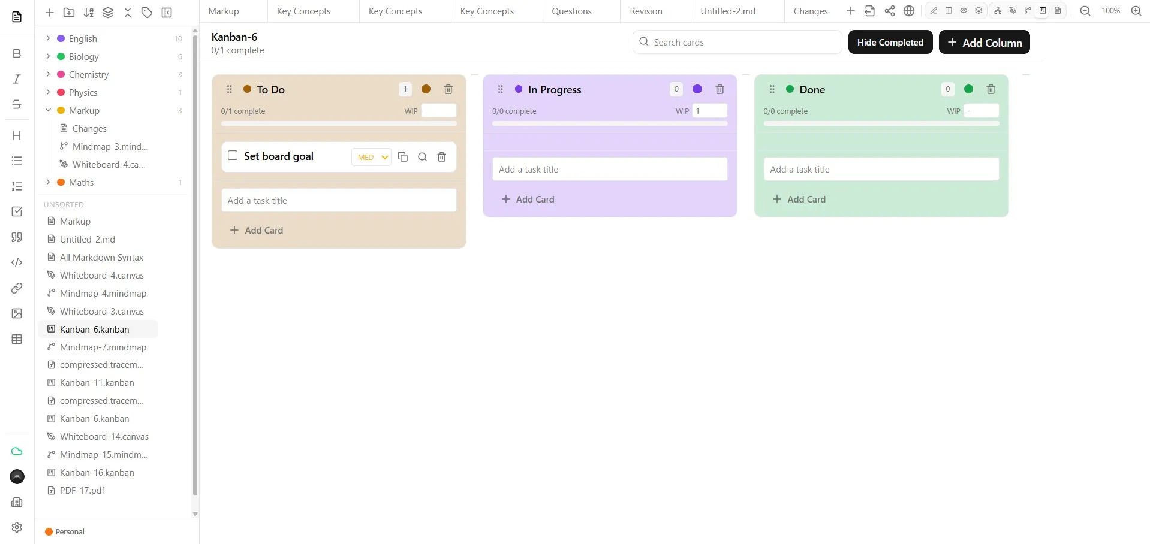1150x544 pixels.
Task: Click Add Card in To Do column
Action: [x=257, y=231]
